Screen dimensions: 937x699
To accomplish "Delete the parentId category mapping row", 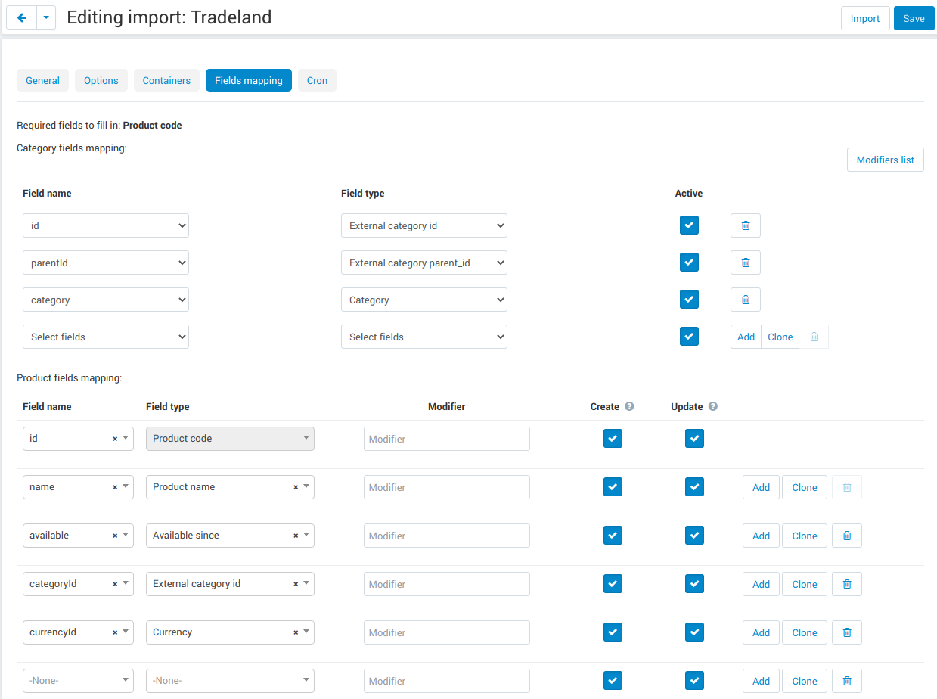I will point(746,263).
